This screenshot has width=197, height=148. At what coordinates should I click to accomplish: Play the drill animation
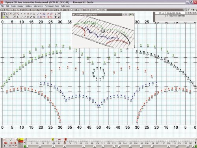pyautogui.click(x=6, y=143)
